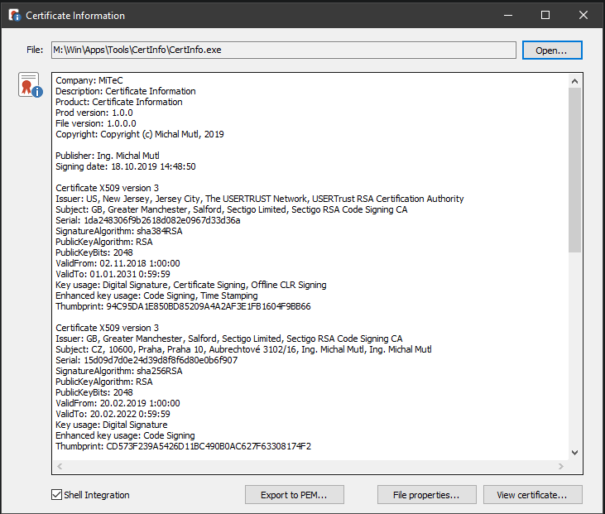
Task: Click 'Description: Certificate Information' line
Action: (x=126, y=91)
